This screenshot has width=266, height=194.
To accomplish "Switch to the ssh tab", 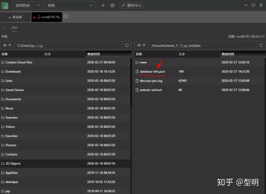I will tap(4, 27).
